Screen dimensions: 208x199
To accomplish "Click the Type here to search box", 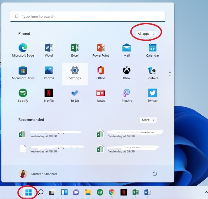I will coord(88,17).
